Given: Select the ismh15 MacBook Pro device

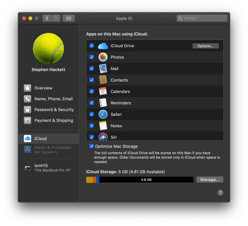Looking at the screenshot, I should [x=49, y=168].
